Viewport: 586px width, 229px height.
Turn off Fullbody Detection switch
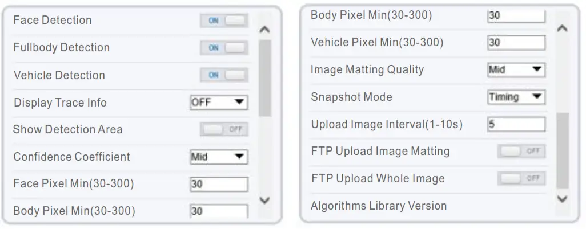pyautogui.click(x=224, y=48)
